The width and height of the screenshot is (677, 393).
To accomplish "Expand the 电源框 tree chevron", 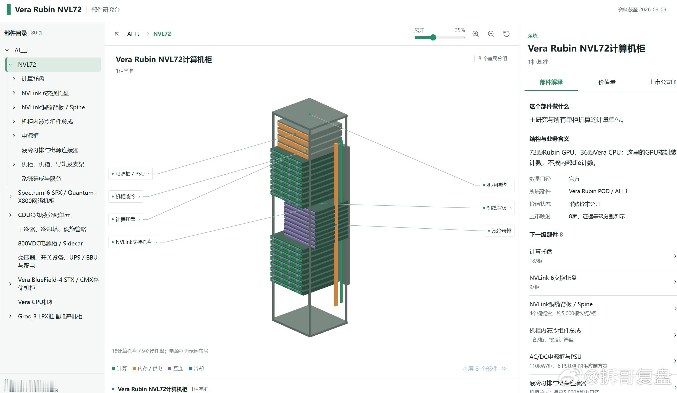I will pyautogui.click(x=14, y=136).
